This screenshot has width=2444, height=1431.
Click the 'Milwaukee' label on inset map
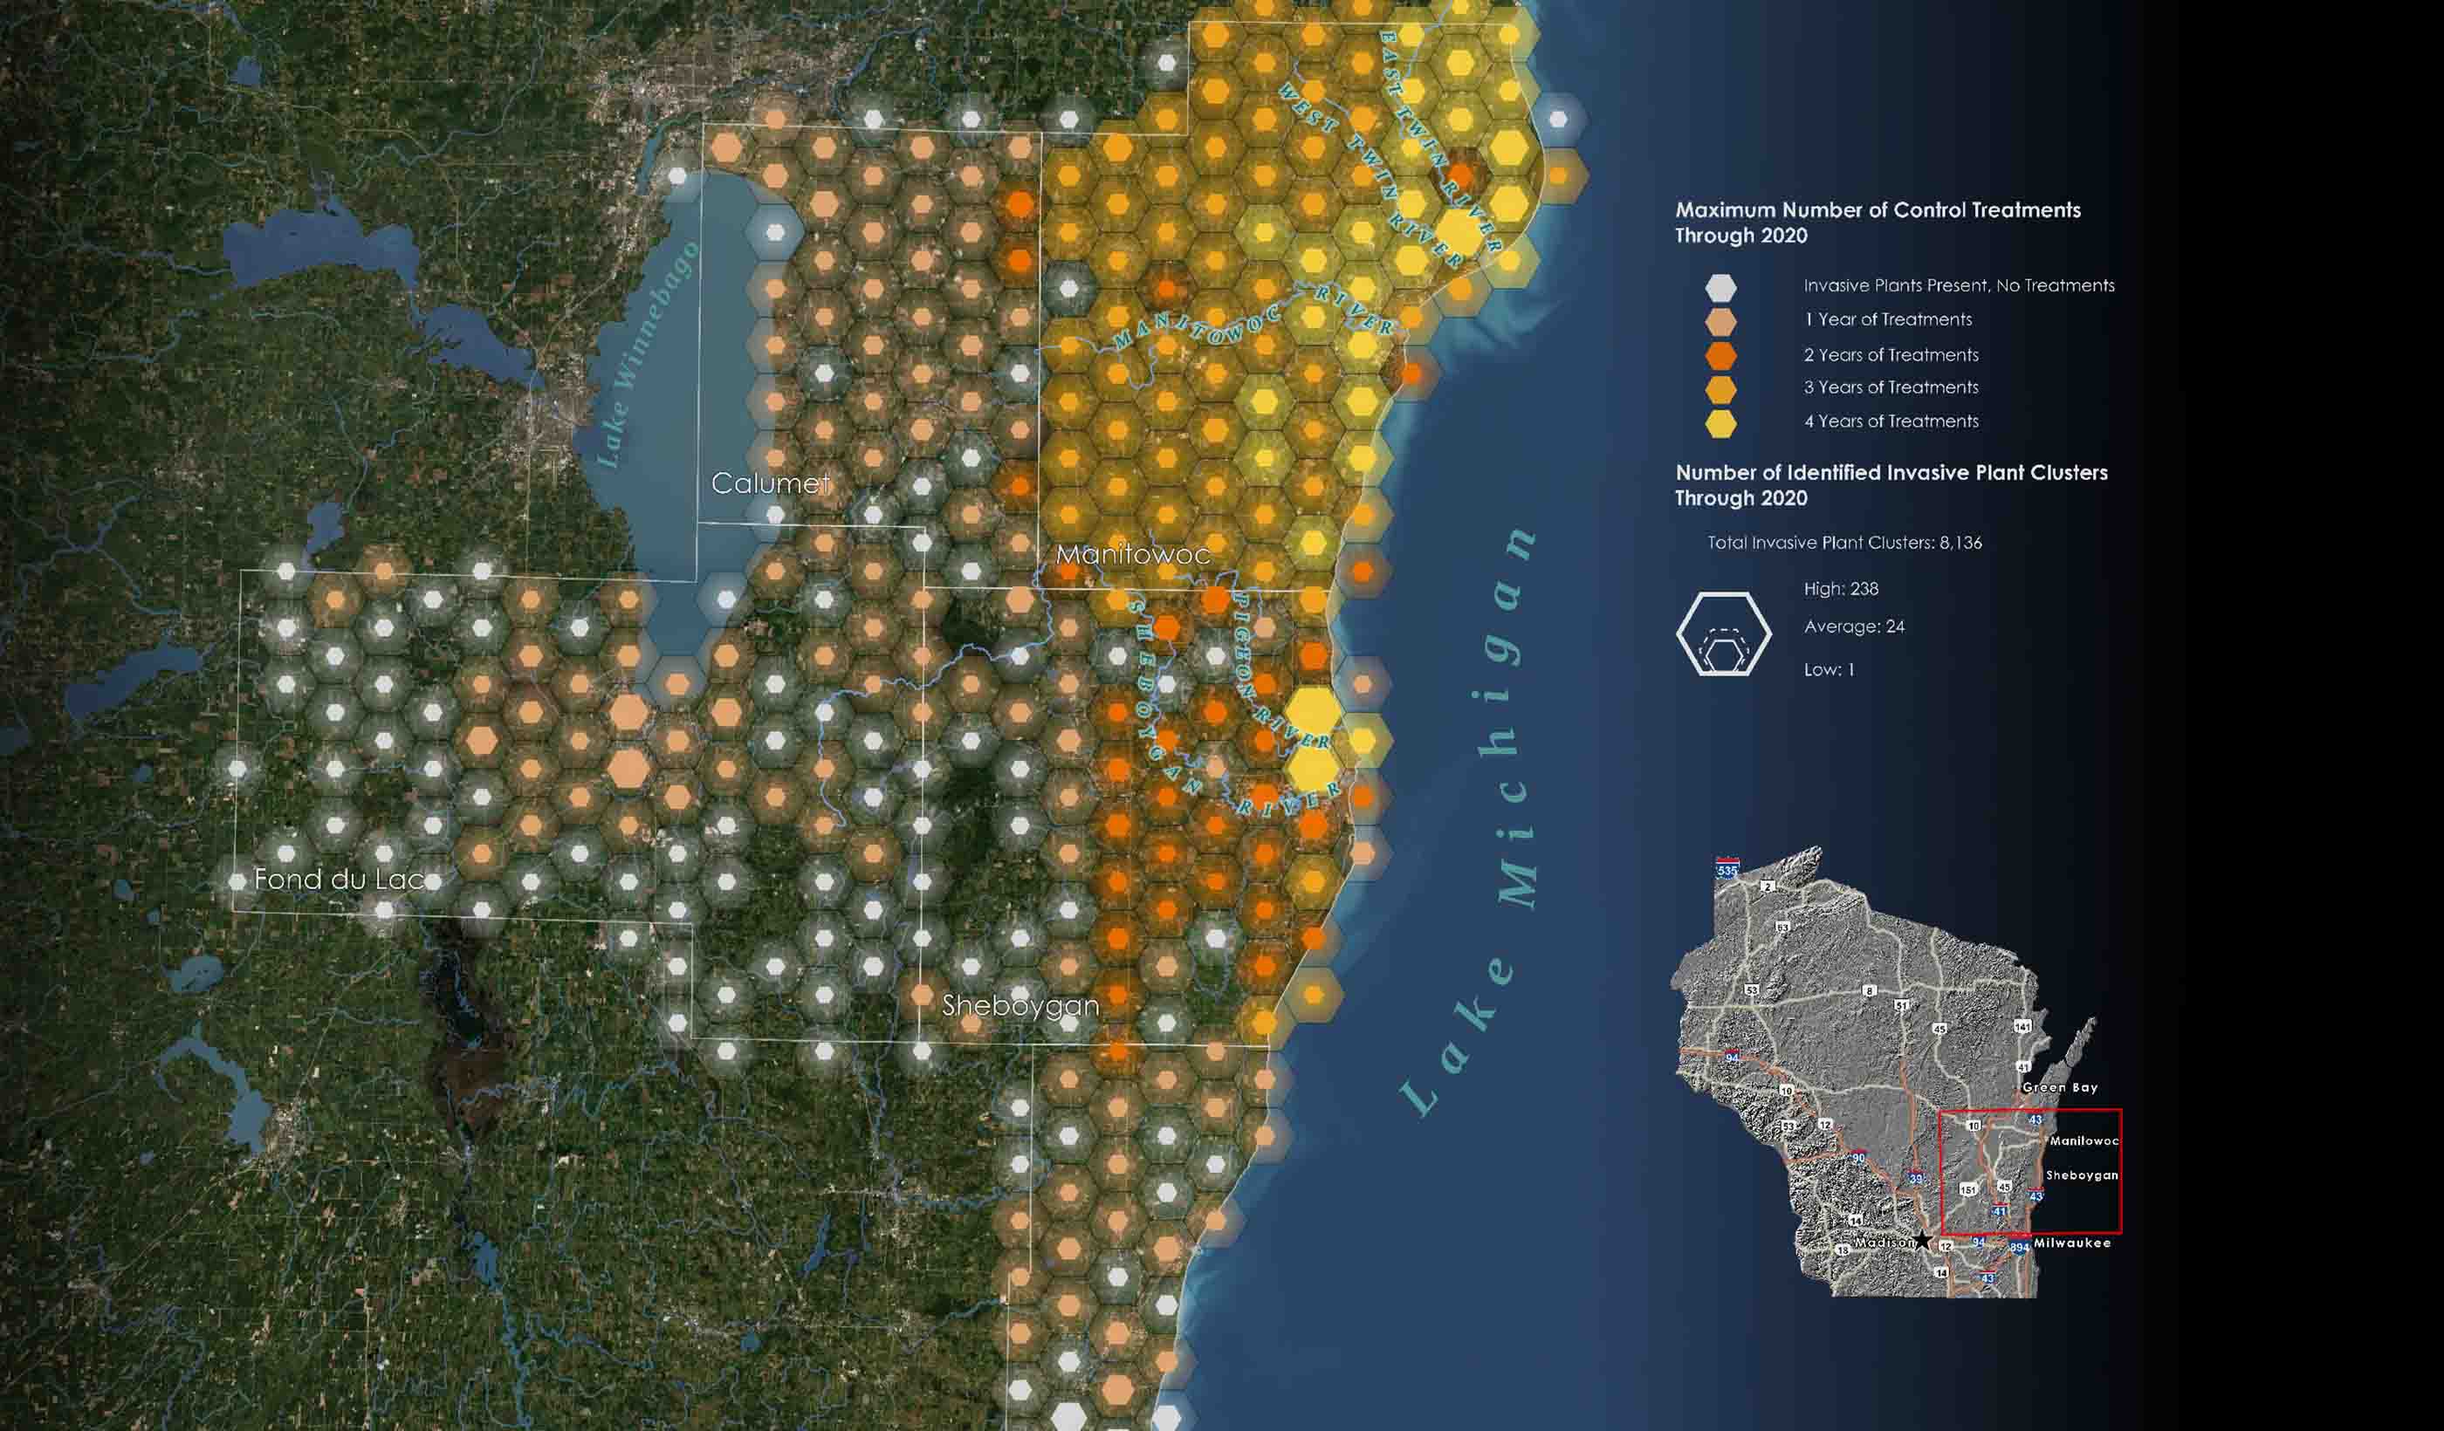click(x=2071, y=1243)
